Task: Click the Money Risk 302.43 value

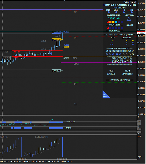Action: pyautogui.click(x=129, y=60)
